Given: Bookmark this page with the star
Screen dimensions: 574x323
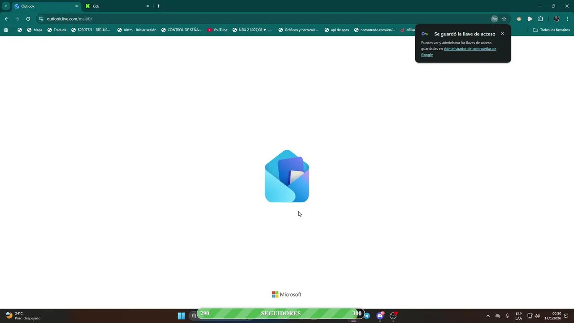Looking at the screenshot, I should pyautogui.click(x=504, y=19).
